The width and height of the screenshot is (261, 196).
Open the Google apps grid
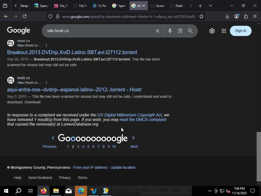pos(224,31)
